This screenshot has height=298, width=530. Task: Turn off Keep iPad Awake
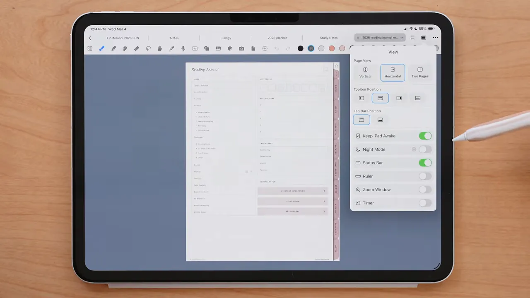pos(425,136)
